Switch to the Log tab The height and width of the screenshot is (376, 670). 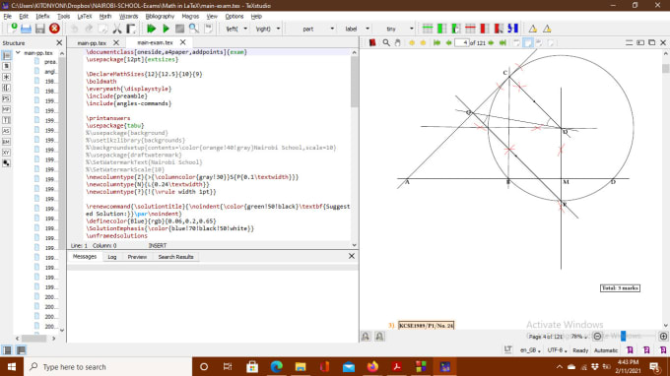click(112, 257)
